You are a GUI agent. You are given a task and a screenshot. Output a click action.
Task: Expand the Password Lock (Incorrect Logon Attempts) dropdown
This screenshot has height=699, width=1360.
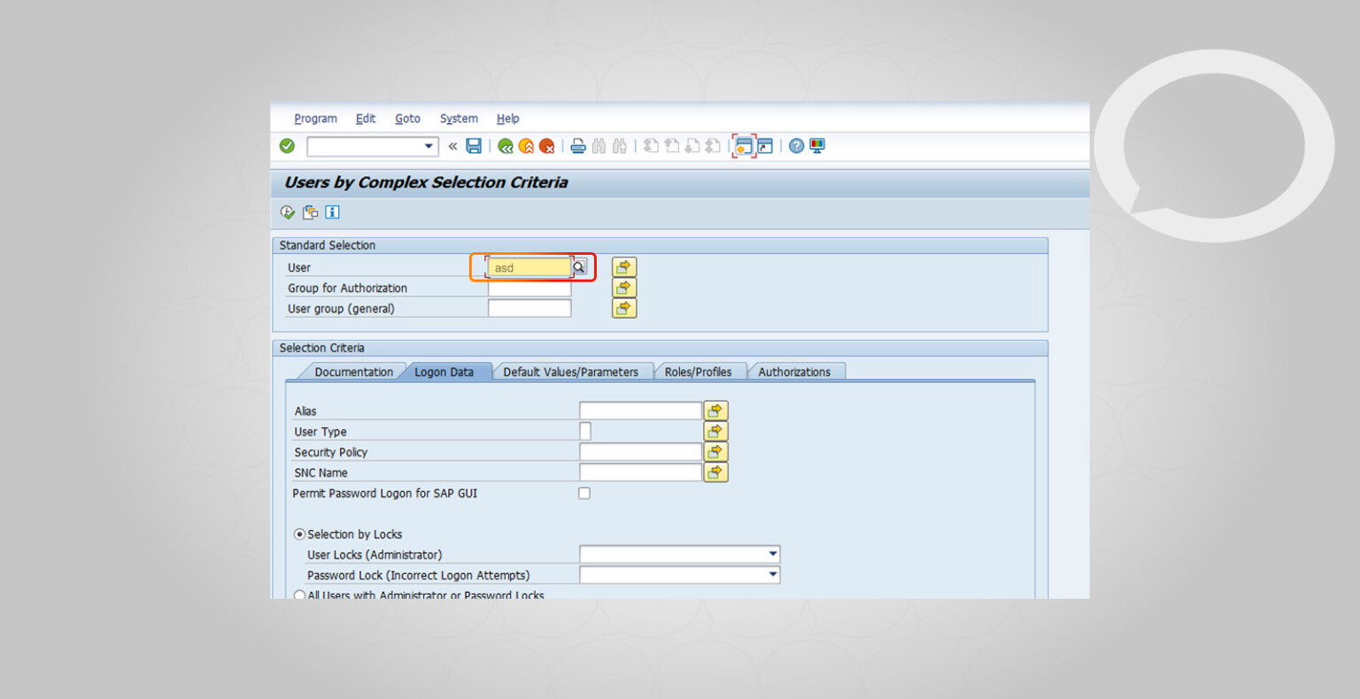[x=771, y=574]
